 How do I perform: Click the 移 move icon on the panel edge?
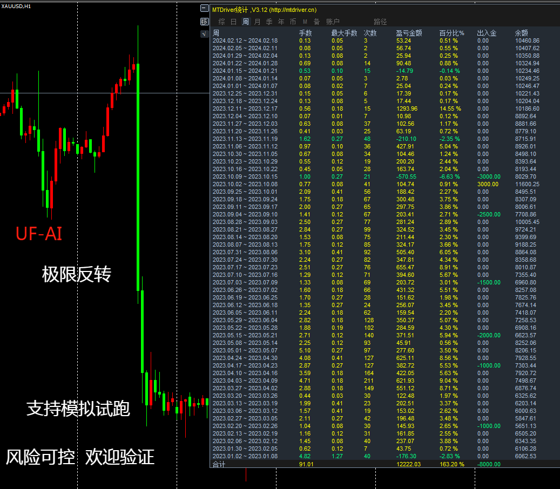pos(204,21)
